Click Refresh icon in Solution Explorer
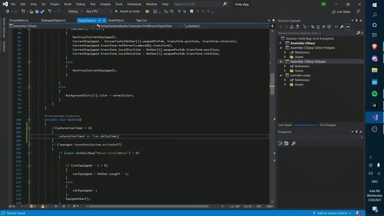Viewport: 384px width, 216px height. pos(318,26)
